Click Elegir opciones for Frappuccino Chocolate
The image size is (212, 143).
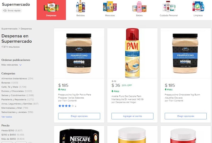tap(186, 116)
